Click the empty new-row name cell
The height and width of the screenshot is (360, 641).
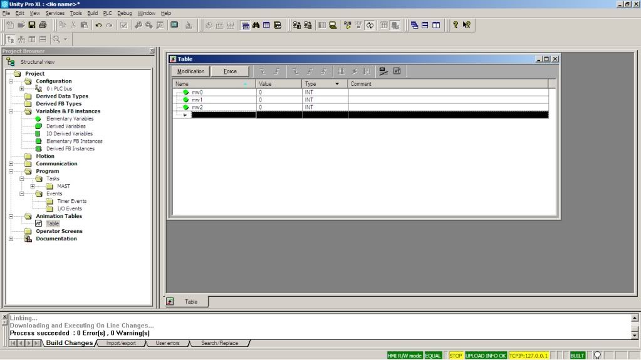(223, 115)
